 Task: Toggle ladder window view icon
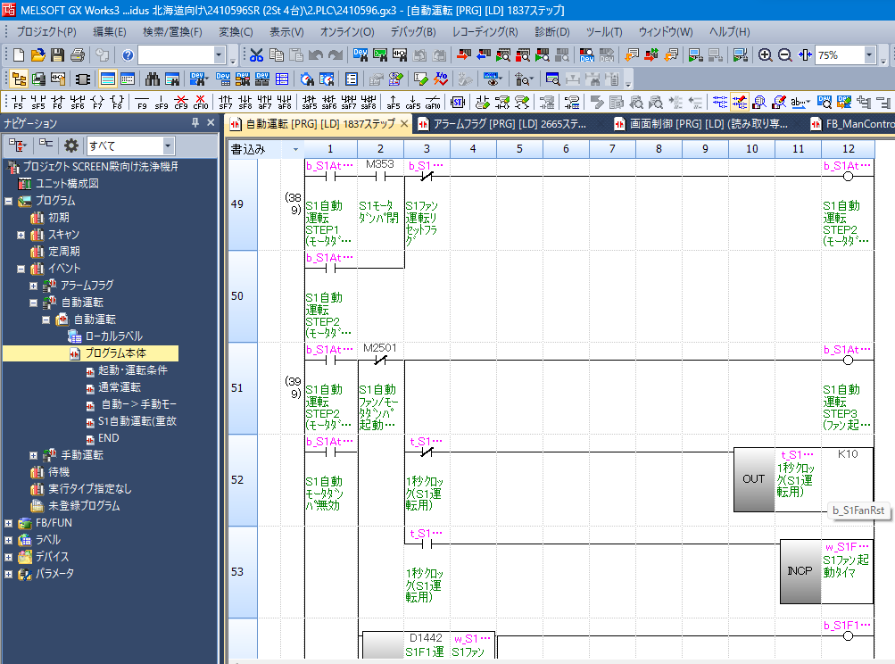[x=107, y=79]
